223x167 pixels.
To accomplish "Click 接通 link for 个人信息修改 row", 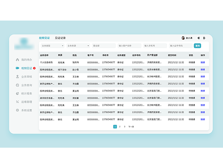I will pos(203,63).
